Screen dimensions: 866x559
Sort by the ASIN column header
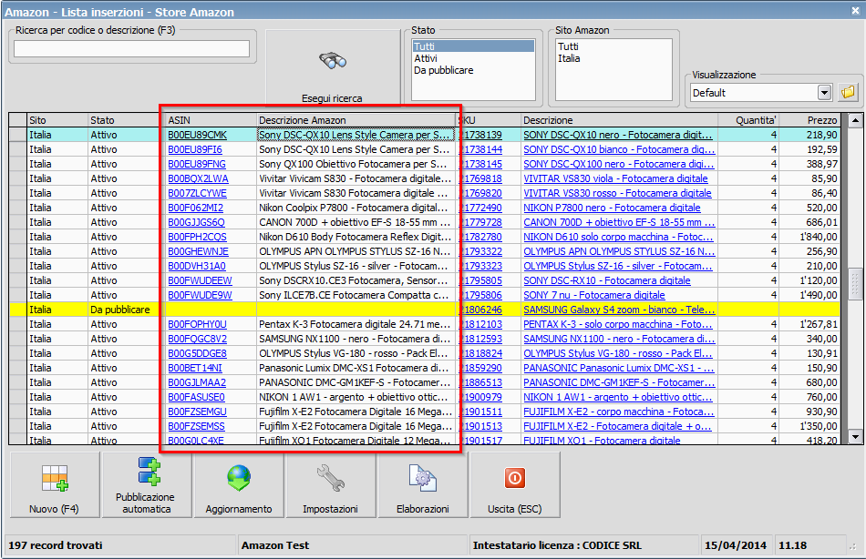coord(211,120)
